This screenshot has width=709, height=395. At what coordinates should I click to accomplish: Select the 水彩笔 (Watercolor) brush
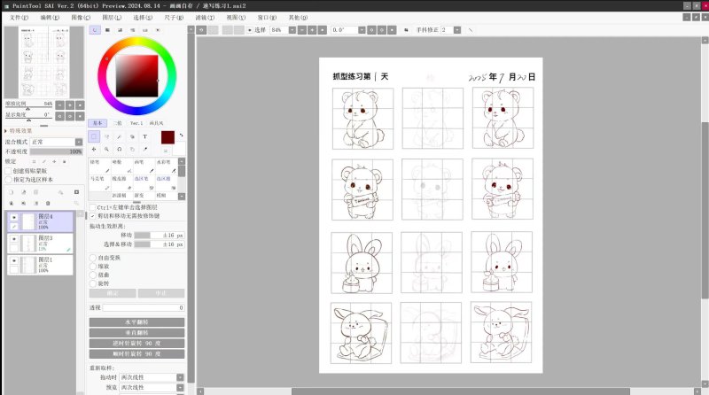tap(164, 162)
